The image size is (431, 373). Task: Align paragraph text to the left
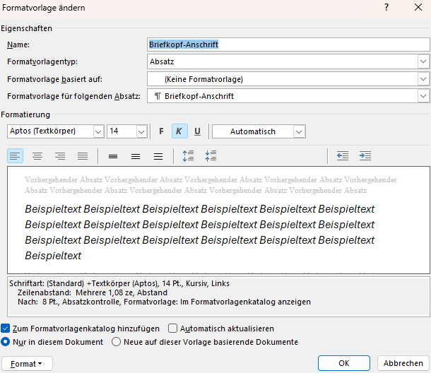pos(16,156)
